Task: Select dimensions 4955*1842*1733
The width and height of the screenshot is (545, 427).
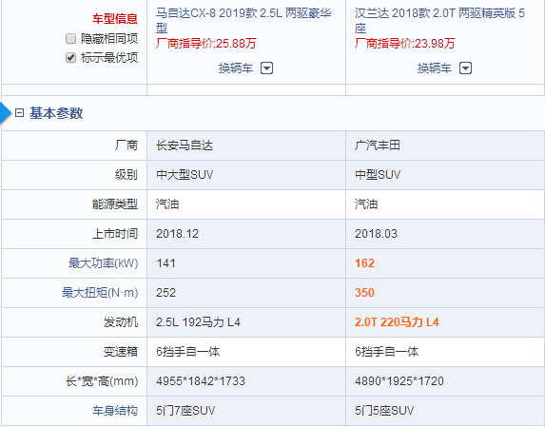Action: tap(201, 381)
